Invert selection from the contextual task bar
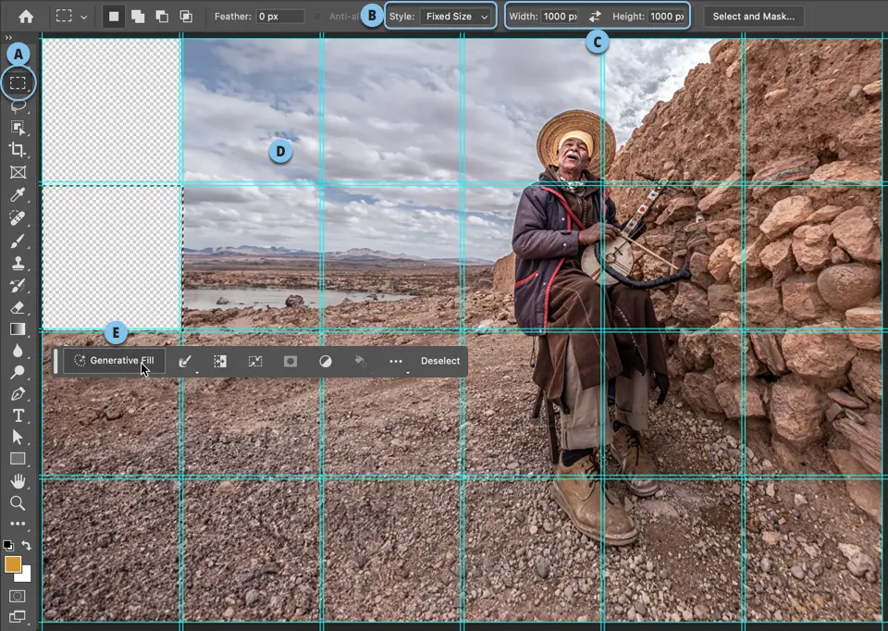The width and height of the screenshot is (888, 631). click(220, 361)
